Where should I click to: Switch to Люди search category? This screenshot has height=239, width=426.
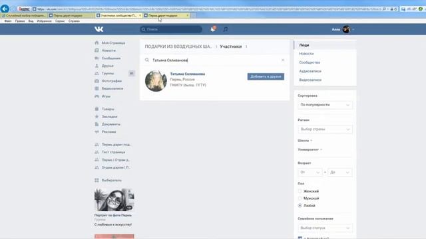(325, 45)
